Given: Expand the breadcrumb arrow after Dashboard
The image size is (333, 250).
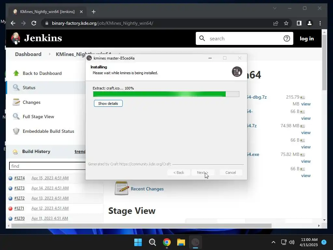Looking at the screenshot, I should pos(50,54).
